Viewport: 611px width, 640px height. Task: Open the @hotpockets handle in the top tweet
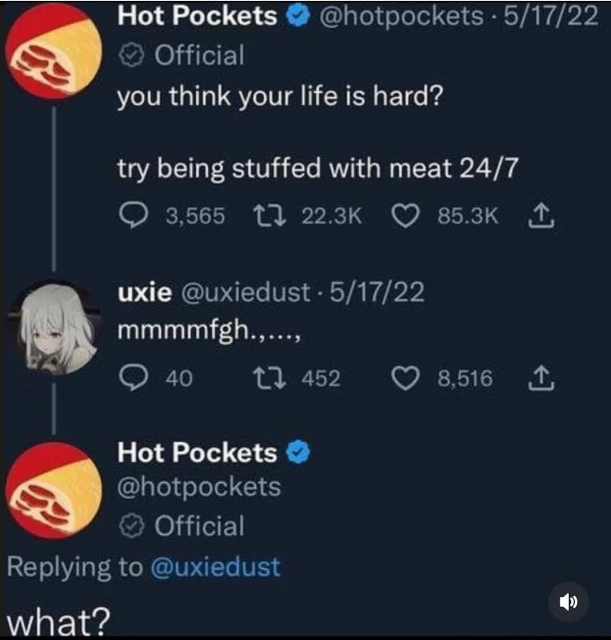(x=401, y=16)
